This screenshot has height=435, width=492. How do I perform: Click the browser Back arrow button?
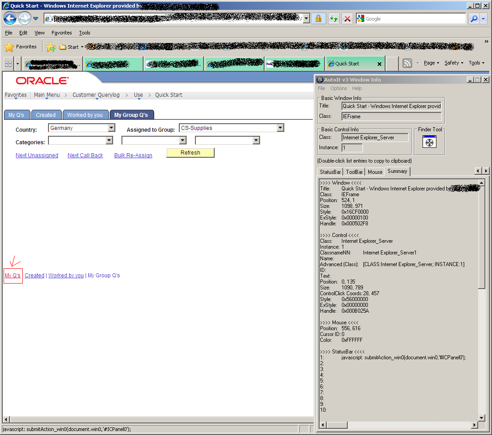(10, 18)
